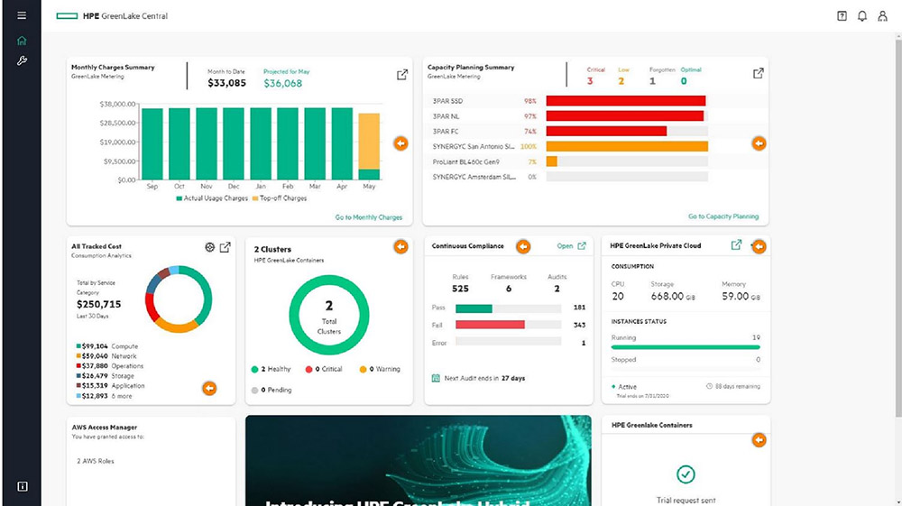Launch HPE GreenLake Private Cloud external icon

point(736,245)
